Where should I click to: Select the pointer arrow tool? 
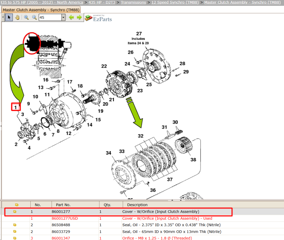click(x=9, y=18)
